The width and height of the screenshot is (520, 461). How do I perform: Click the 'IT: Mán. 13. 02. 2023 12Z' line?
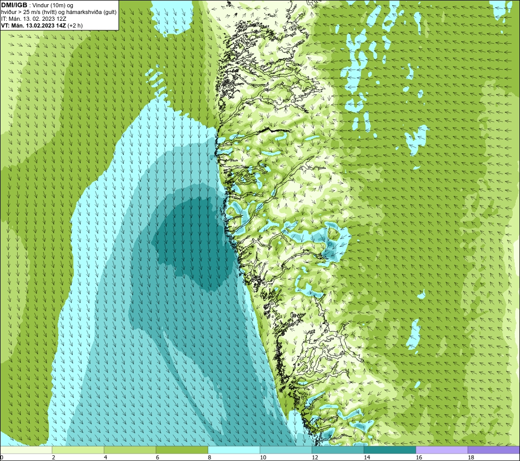33,19
